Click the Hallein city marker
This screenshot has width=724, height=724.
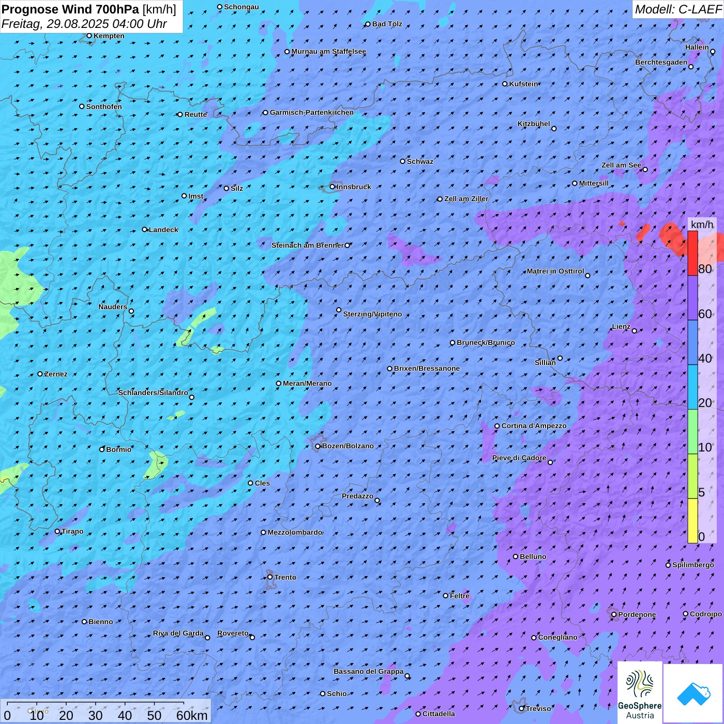click(x=713, y=52)
